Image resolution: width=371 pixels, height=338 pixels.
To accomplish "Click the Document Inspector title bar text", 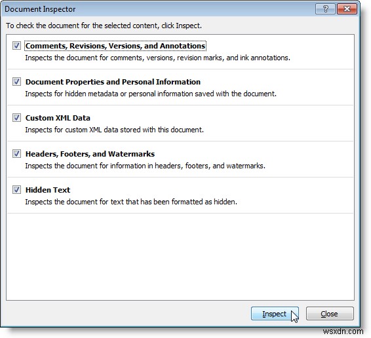I will 40,9.
